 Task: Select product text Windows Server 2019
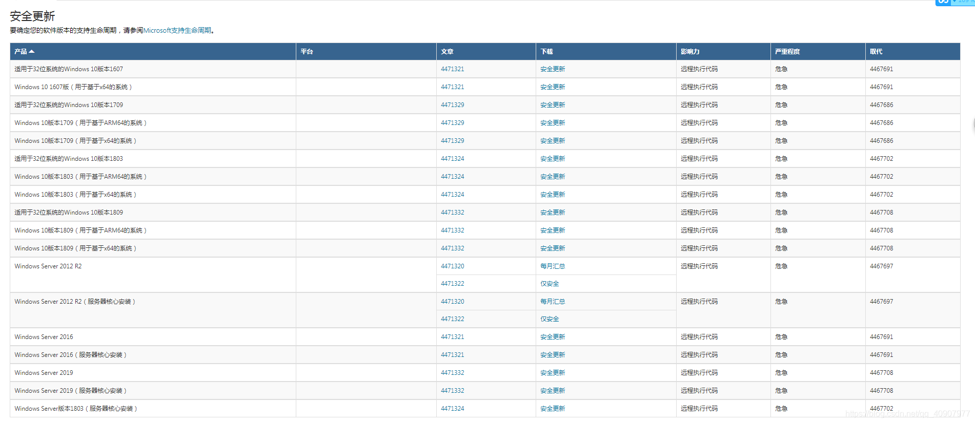[44, 373]
